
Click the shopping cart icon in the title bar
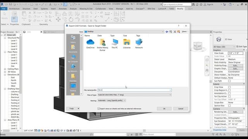tap(224, 5)
